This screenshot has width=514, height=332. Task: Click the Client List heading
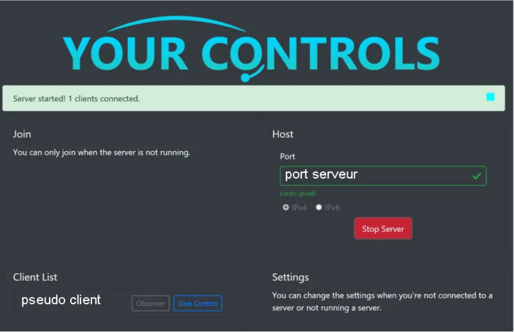[x=35, y=277]
